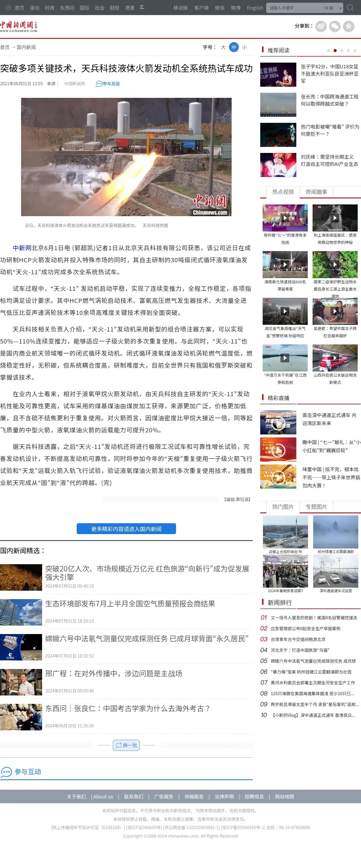This screenshot has height=849, width=361.
Task: Switch to the 热点视频 tab
Action: click(x=283, y=192)
